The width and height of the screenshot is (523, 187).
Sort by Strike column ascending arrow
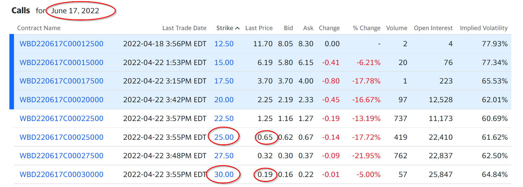(x=237, y=28)
